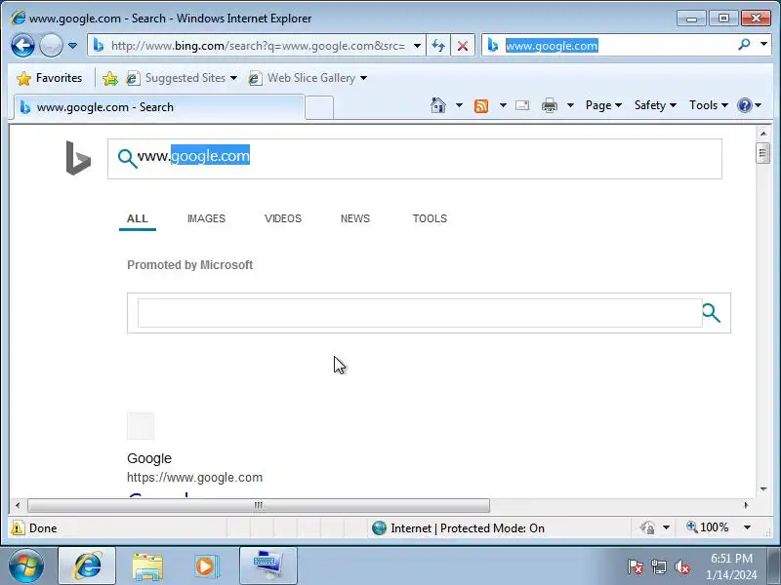Open the Windows Start button
Image resolution: width=781 pixels, height=585 pixels.
[26, 566]
